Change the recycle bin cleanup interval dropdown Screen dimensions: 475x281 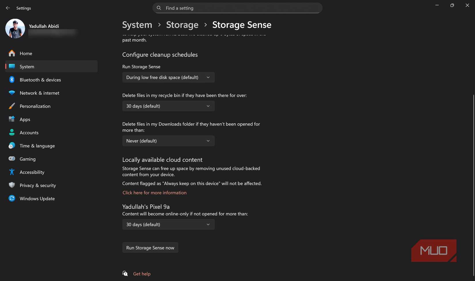(x=168, y=106)
